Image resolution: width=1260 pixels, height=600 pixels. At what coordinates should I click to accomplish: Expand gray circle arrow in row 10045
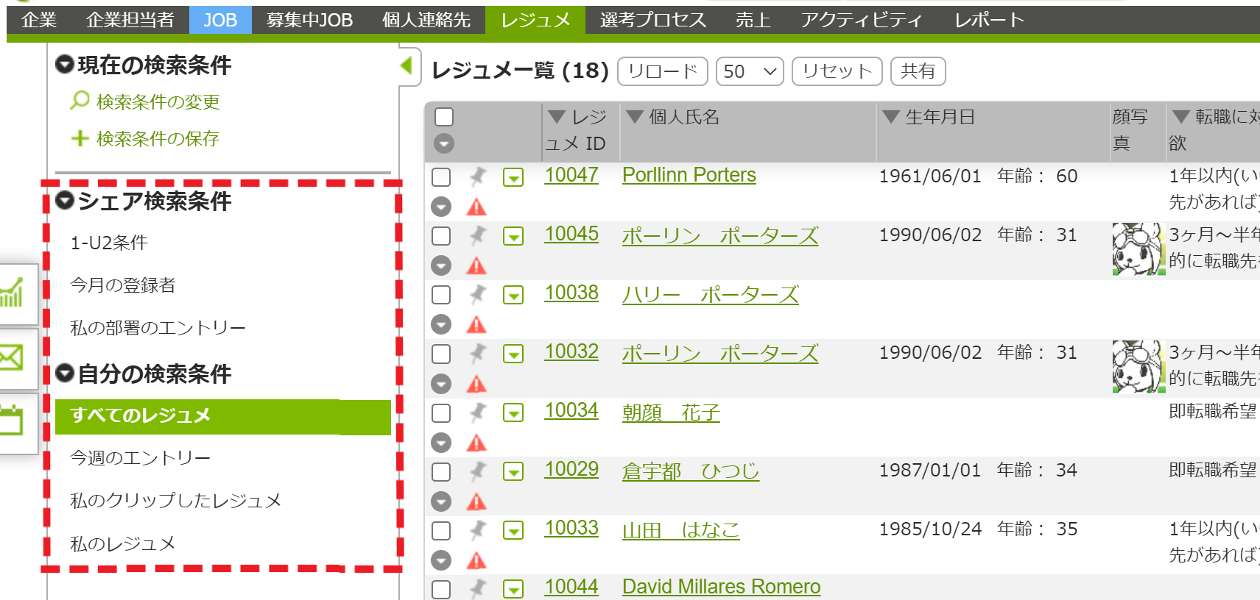click(x=441, y=265)
